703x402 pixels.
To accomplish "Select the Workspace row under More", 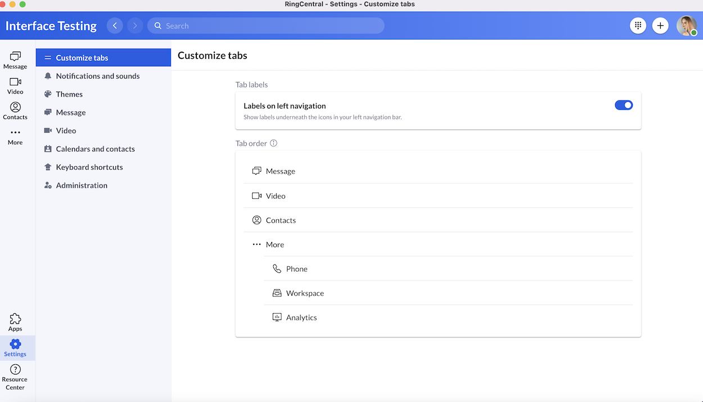I will pyautogui.click(x=448, y=293).
